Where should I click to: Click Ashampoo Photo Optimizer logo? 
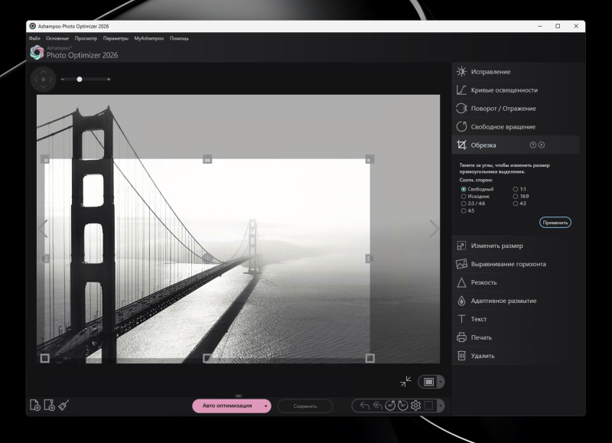[37, 52]
